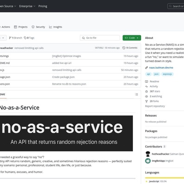
Task: Click the clock icon beside 18 Commits
Action: [124, 48]
